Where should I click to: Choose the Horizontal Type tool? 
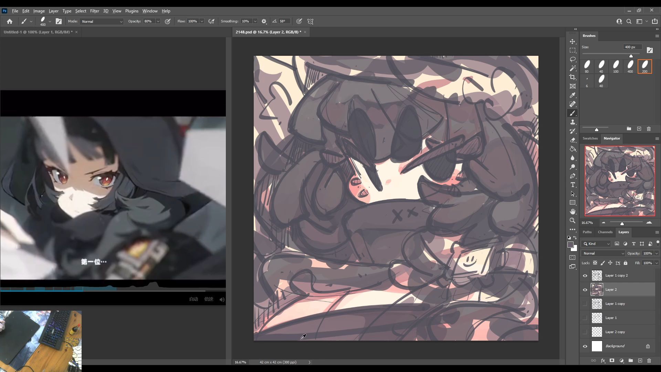coord(573,185)
